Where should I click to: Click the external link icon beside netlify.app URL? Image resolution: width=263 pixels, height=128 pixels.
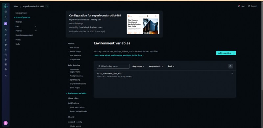(x=103, y=20)
